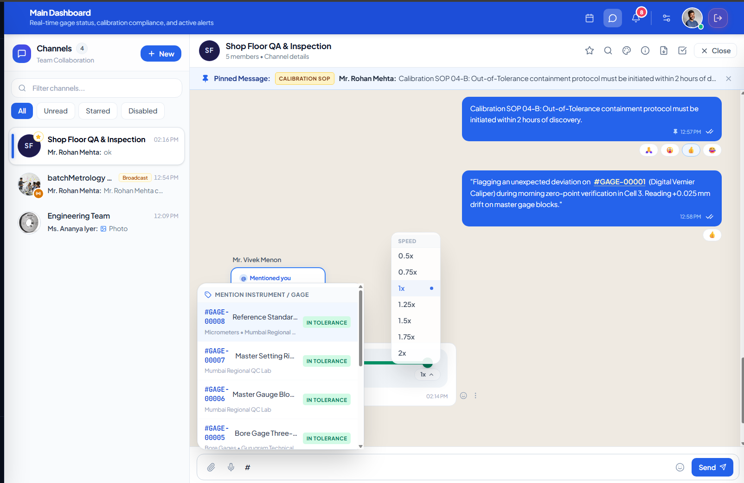Click the New channel button

[161, 54]
